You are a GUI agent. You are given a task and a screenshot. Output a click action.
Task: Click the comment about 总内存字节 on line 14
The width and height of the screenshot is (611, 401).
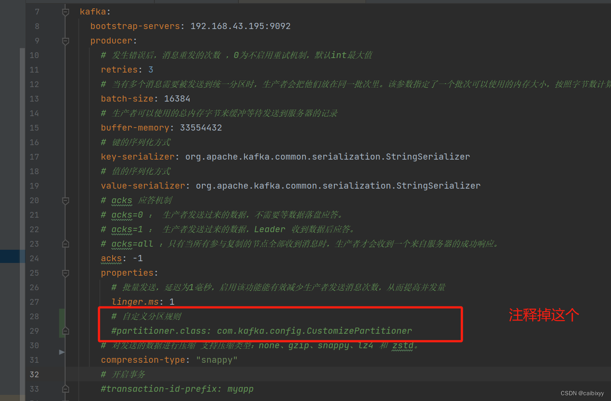pyautogui.click(x=219, y=113)
